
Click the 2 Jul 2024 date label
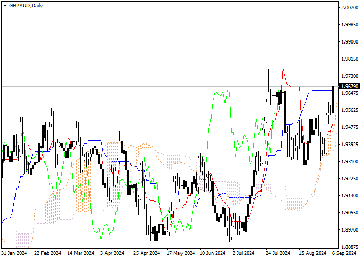pyautogui.click(x=244, y=253)
